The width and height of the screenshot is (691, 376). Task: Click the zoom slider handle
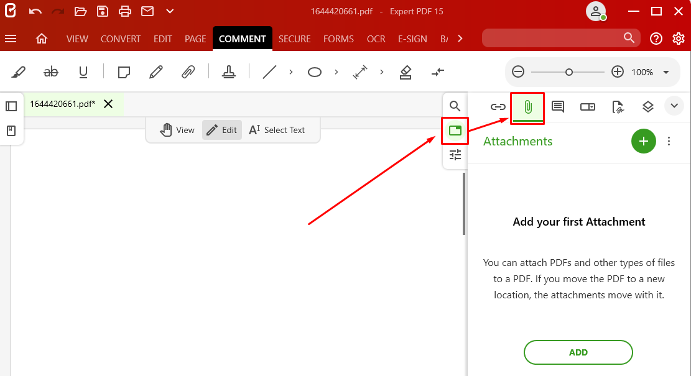[568, 72]
